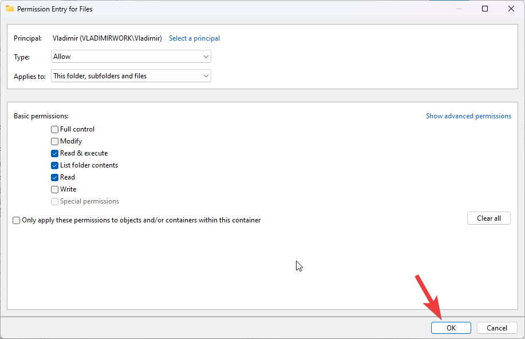
Task: Untick the Read permission checkbox
Action: pyautogui.click(x=55, y=177)
